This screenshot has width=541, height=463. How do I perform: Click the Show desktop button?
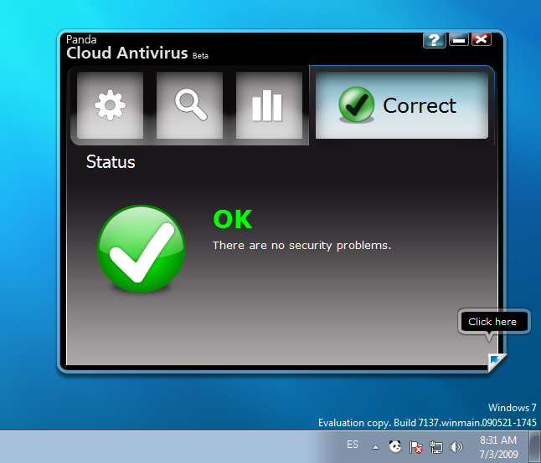click(x=535, y=447)
